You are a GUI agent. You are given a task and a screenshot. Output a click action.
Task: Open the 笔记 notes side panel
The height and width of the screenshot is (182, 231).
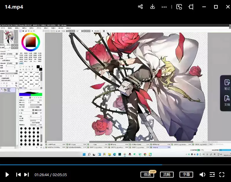point(227,85)
